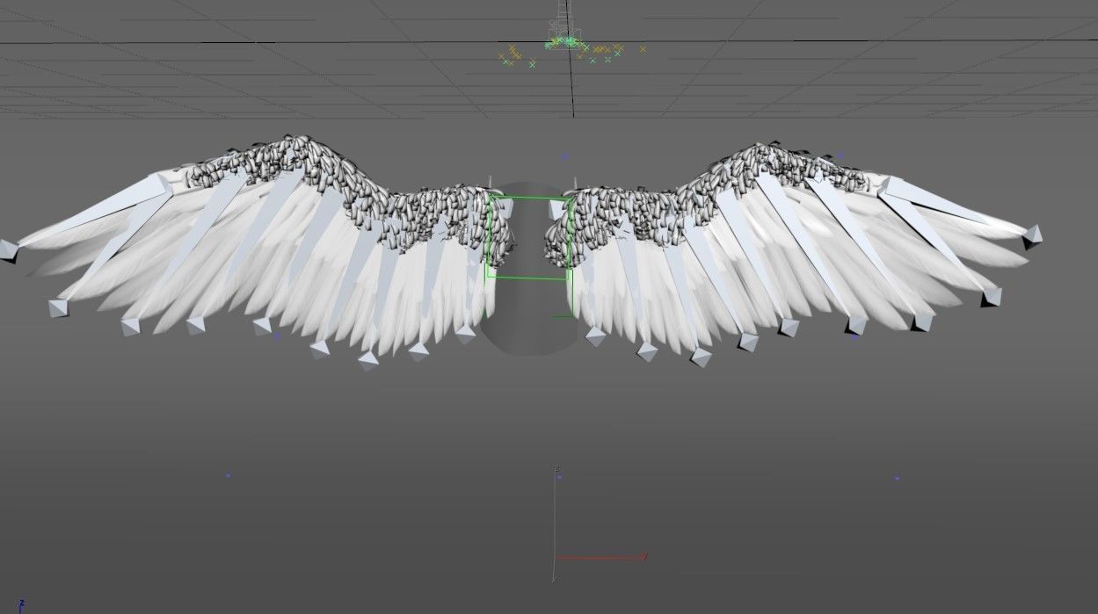This screenshot has height=614, width=1098.
Task: Select the outermost joint tip of the left wing
Action: pos(8,249)
